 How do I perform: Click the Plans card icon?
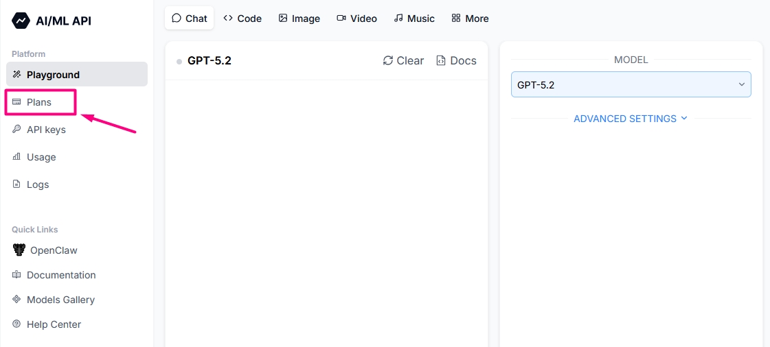tap(16, 102)
